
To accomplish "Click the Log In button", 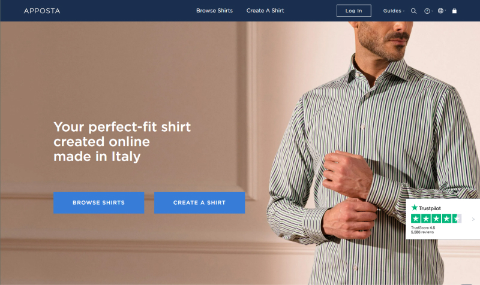I will [x=354, y=11].
